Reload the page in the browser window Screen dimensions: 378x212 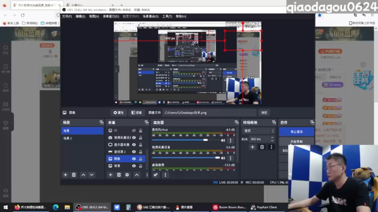(x=23, y=15)
